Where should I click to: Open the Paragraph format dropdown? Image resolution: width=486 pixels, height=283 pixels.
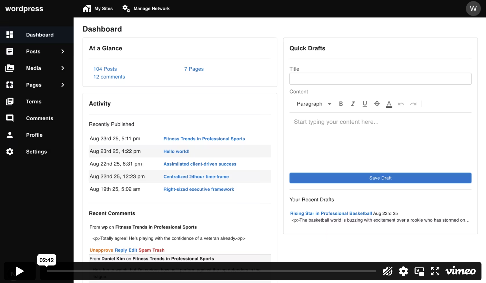(314, 104)
